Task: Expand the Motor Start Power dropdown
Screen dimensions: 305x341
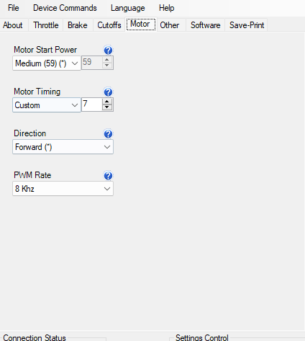Action: (x=47, y=63)
